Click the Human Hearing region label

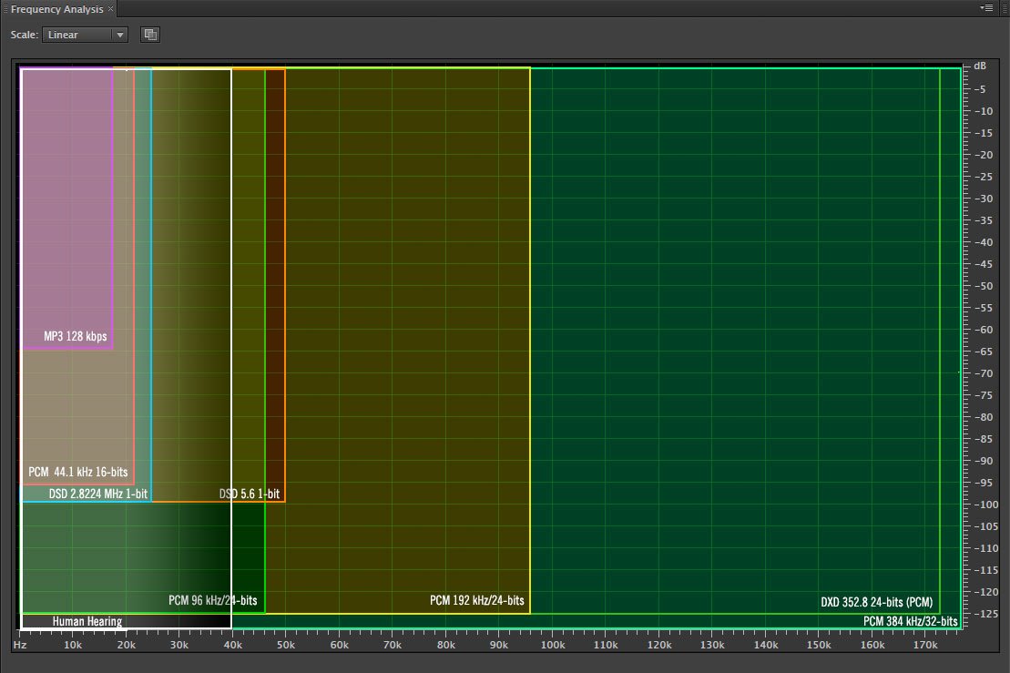pyautogui.click(x=87, y=621)
